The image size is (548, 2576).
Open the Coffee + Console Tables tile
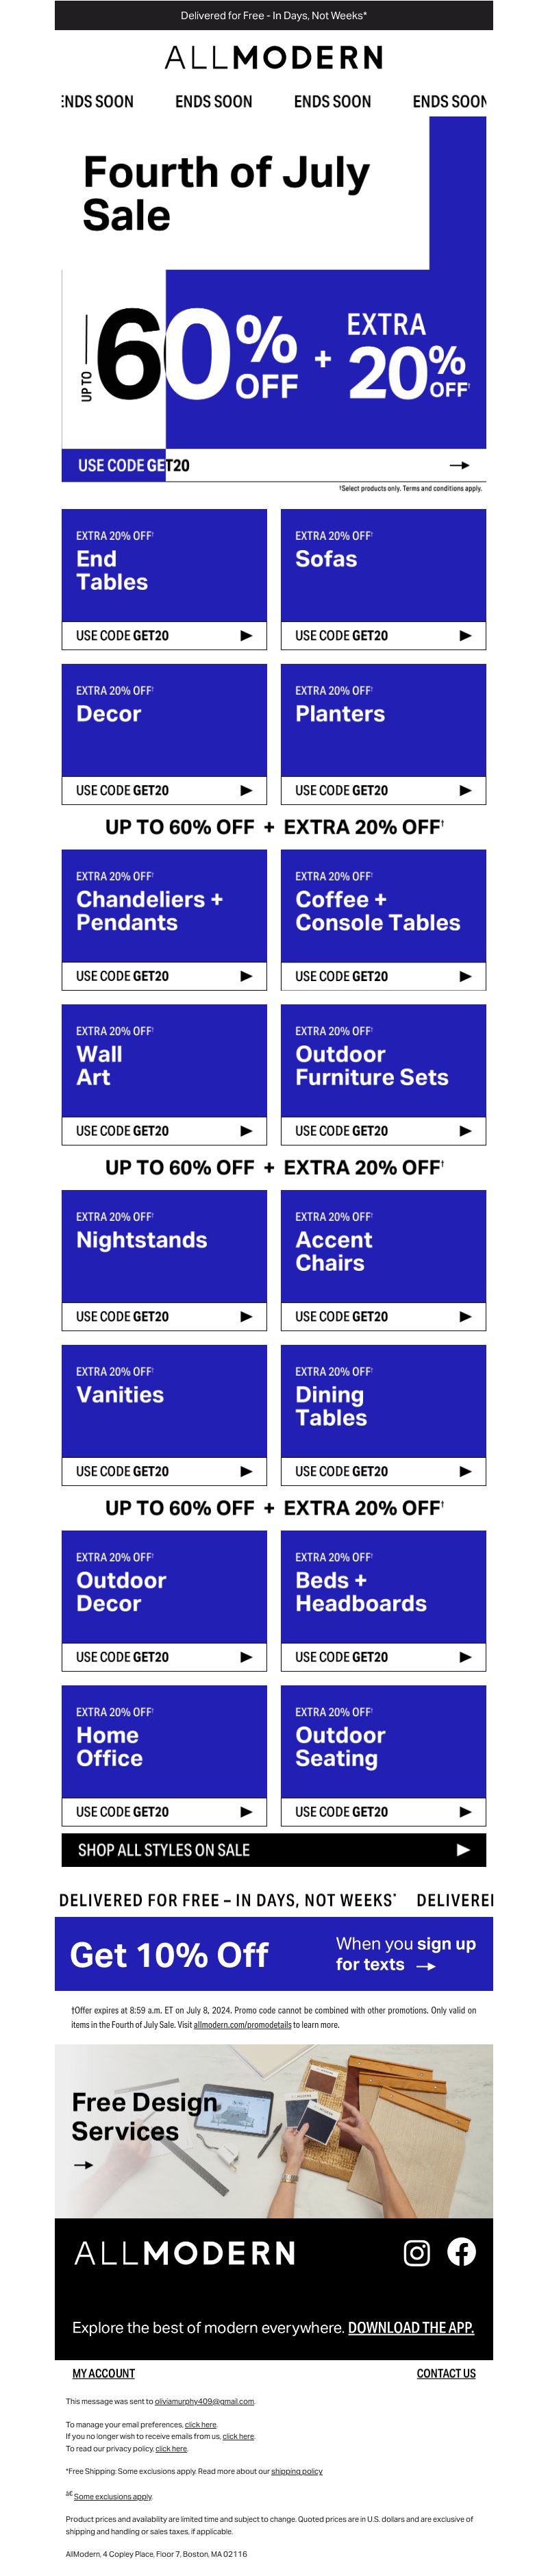[x=383, y=920]
